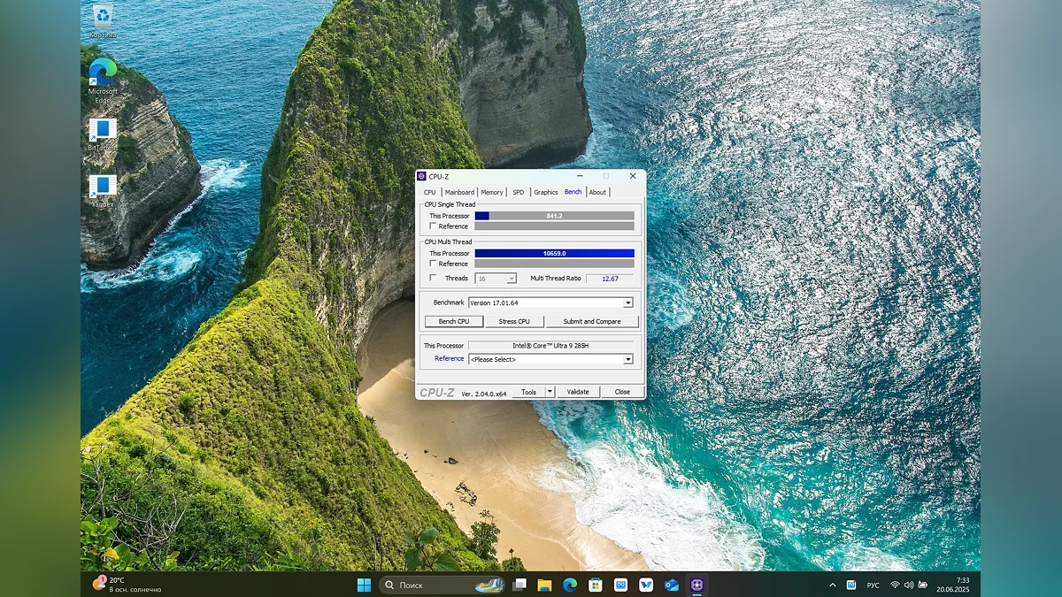The image size is (1062, 597).
Task: Enable the Multi Thread Reference checkbox
Action: (433, 264)
